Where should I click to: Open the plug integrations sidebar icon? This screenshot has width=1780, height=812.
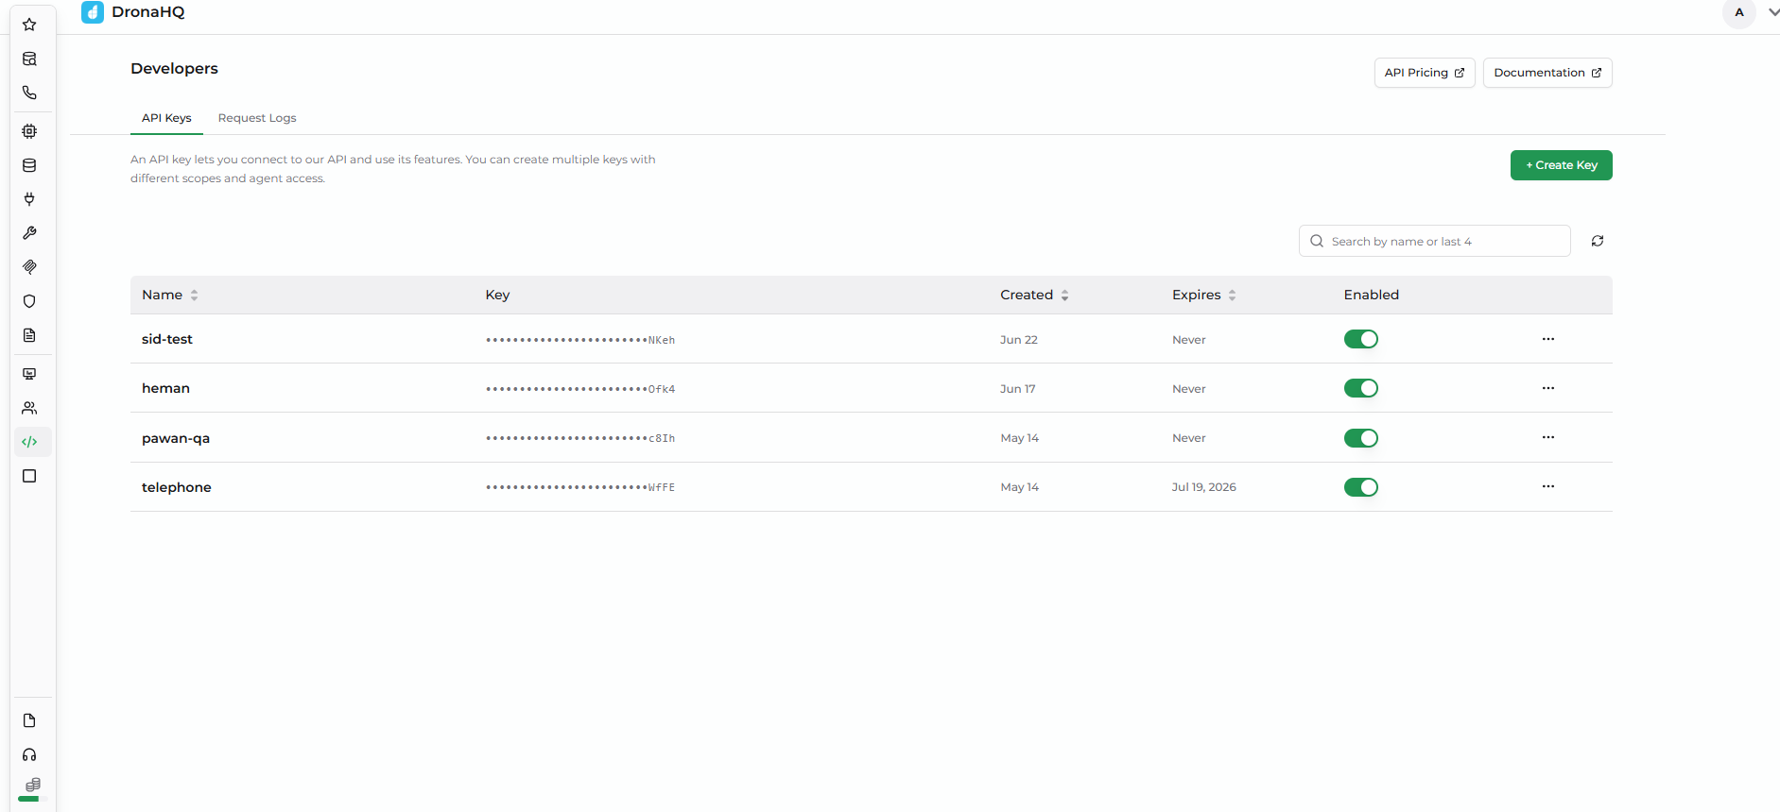pos(29,199)
